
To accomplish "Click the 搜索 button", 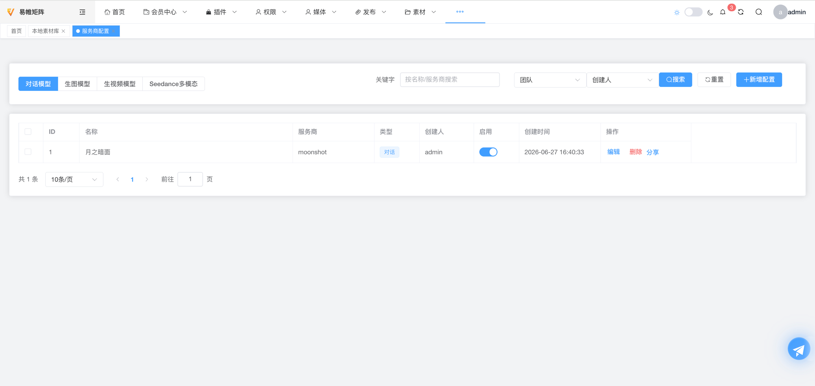I will [676, 79].
